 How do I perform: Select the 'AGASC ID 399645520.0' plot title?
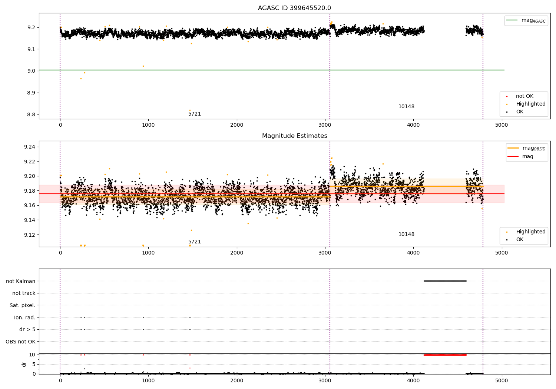(x=294, y=8)
